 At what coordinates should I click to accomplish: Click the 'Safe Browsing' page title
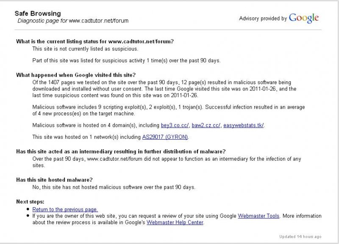click(38, 14)
